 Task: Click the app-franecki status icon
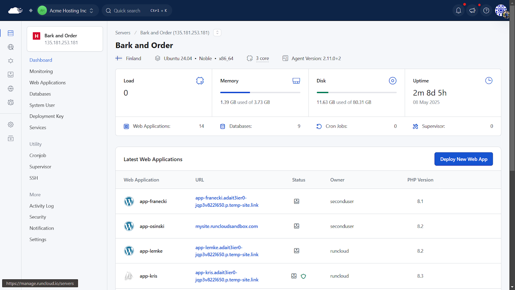(296, 201)
